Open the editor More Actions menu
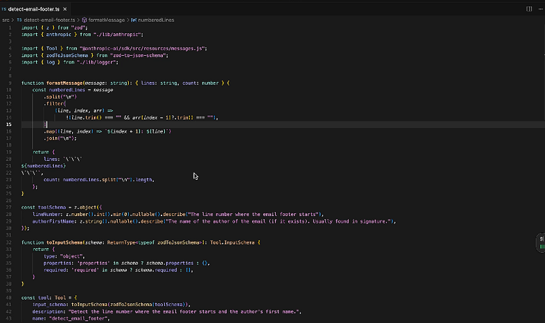The image size is (545, 323). click(x=540, y=9)
